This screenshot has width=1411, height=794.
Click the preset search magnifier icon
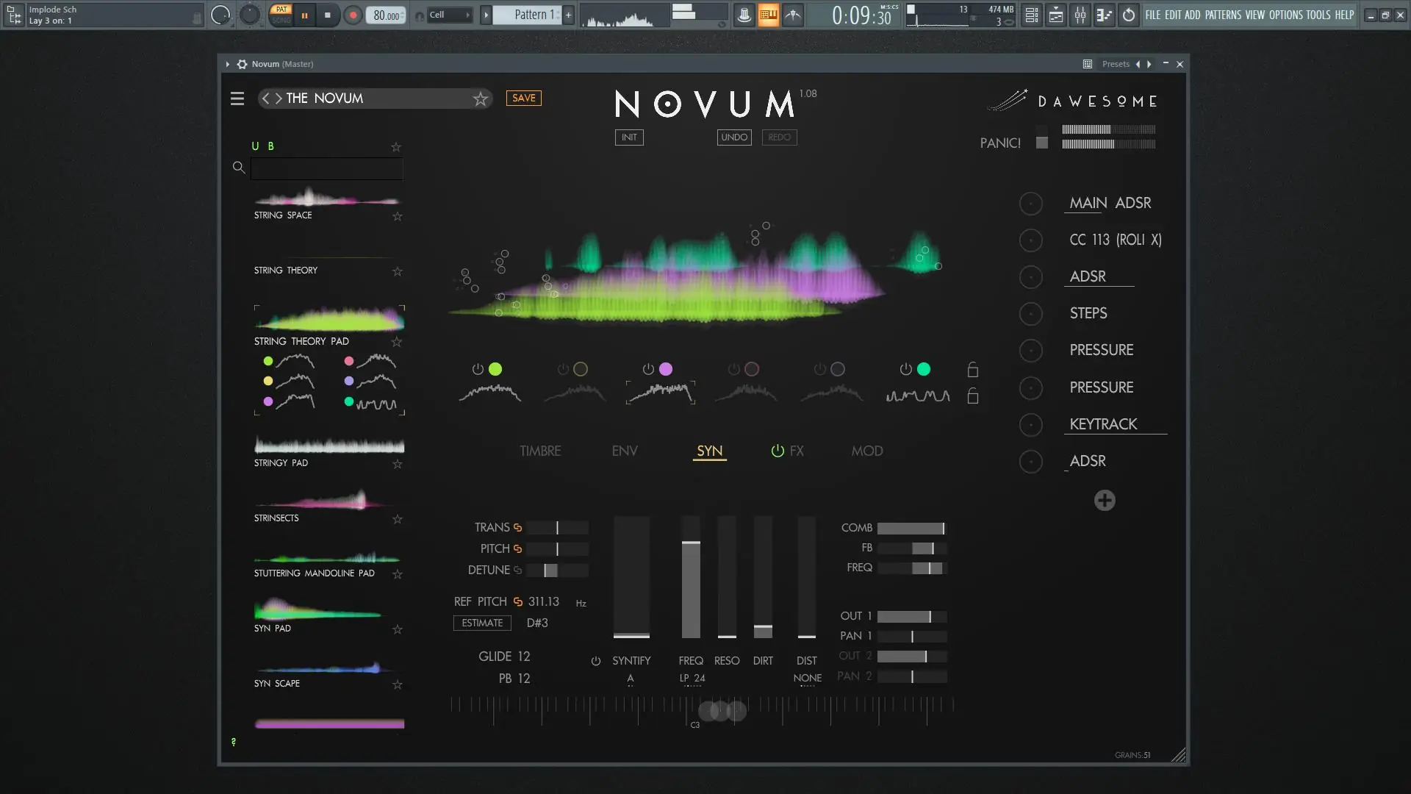(x=239, y=168)
